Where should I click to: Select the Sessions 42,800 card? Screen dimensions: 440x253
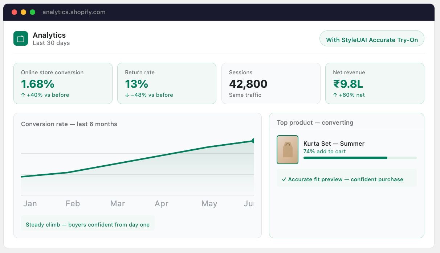point(271,83)
